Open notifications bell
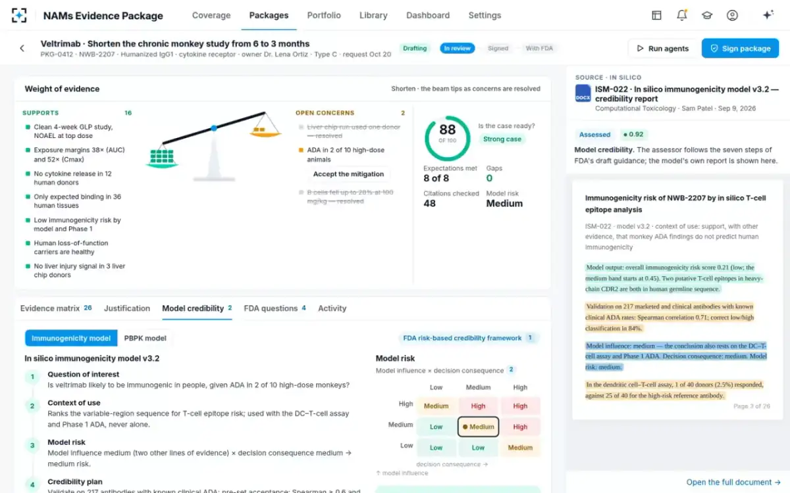This screenshot has width=790, height=493. tap(682, 15)
